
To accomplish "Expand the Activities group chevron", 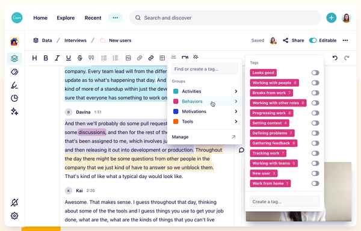I will pos(236,91).
